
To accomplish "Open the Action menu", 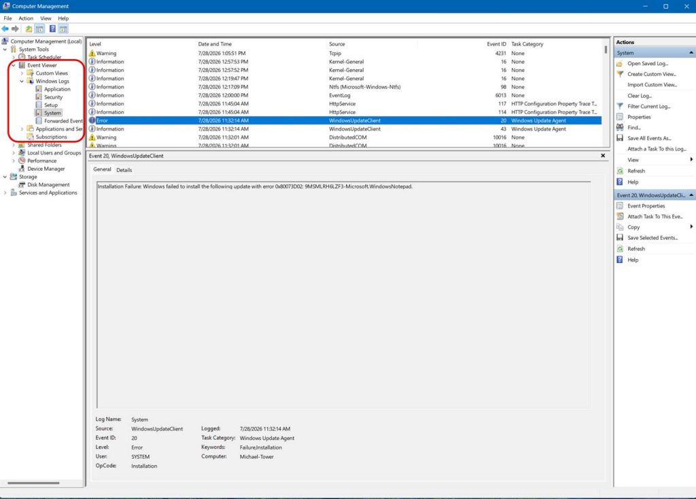I will tap(26, 18).
